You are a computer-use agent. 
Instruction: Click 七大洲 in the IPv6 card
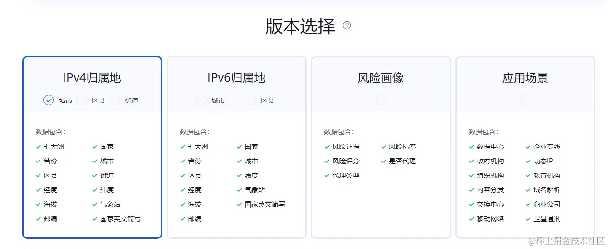point(198,147)
